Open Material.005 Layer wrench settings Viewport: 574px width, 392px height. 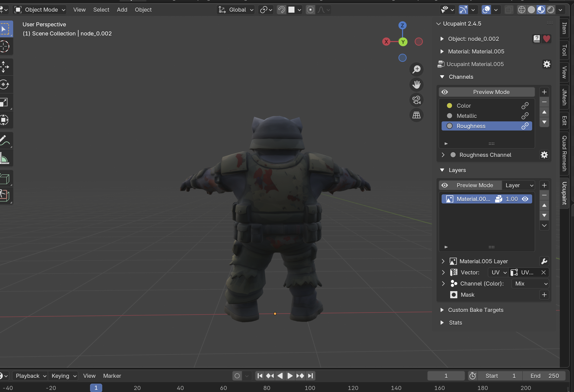(544, 261)
